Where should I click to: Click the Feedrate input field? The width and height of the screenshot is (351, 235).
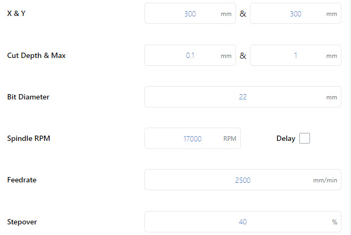(x=229, y=180)
